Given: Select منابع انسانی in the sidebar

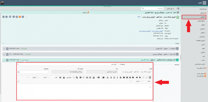Looking at the screenshot, I should point(201,21).
